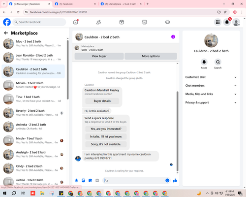The height and width of the screenshot is (197, 246).
Task: Open Cindy - 2 bed 2 bath conversation
Action: [33, 168]
